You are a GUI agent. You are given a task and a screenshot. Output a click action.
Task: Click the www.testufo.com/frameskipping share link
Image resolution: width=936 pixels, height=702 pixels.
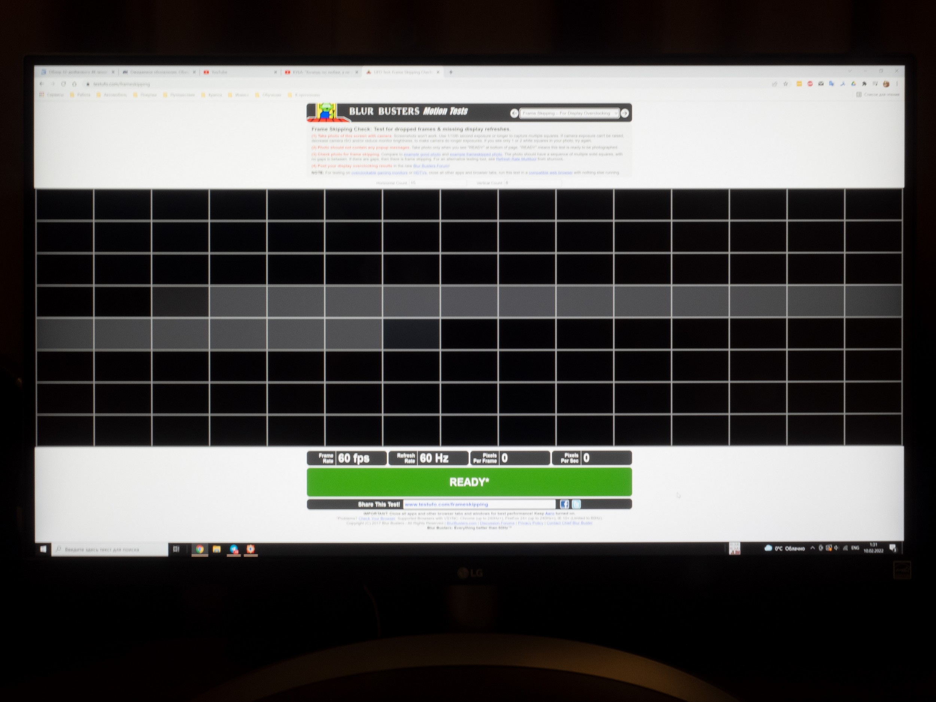click(x=446, y=504)
